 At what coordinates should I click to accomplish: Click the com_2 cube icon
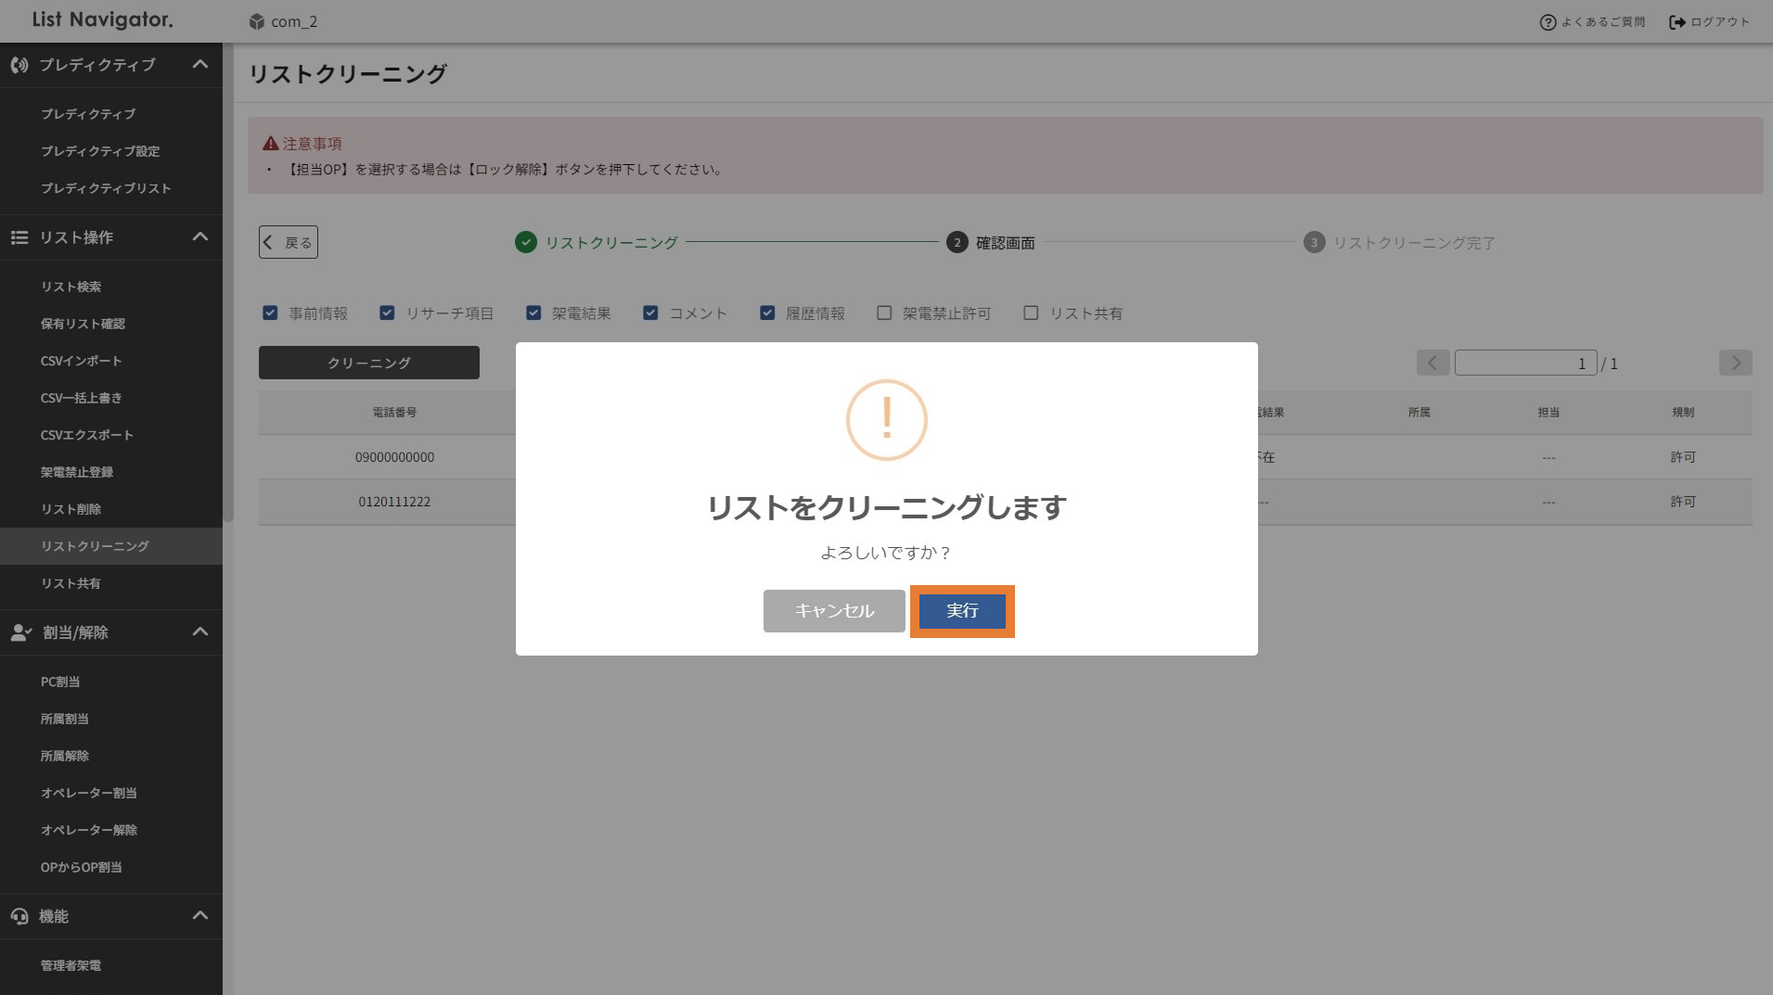click(257, 21)
